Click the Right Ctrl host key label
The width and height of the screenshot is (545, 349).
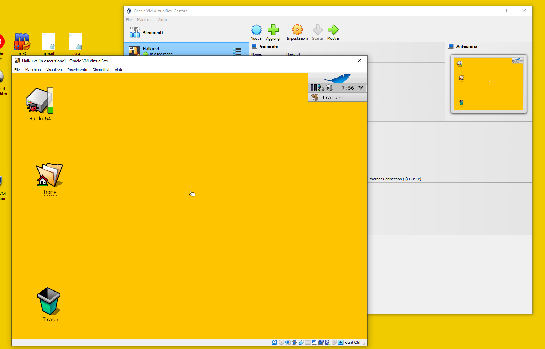[x=352, y=342]
